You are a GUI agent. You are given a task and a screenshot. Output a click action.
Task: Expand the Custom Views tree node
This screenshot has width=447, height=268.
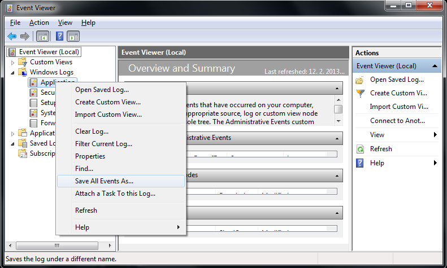[x=13, y=62]
